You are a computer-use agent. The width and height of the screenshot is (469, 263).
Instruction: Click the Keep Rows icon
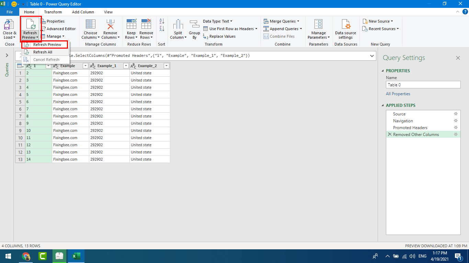point(131,25)
